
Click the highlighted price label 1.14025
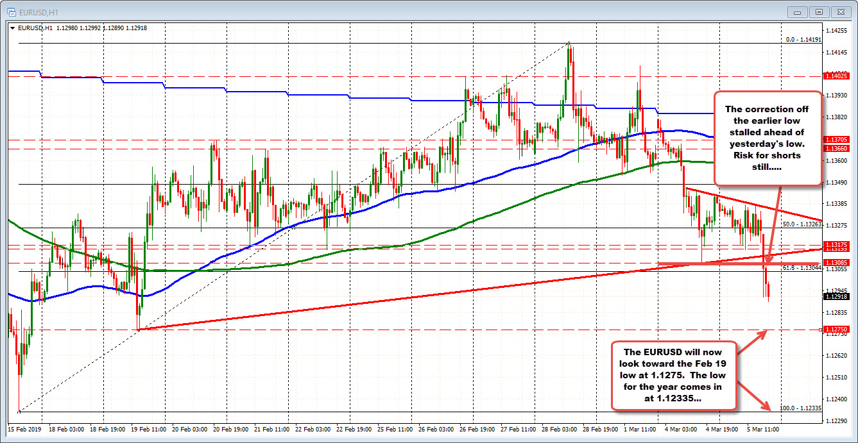pos(837,76)
